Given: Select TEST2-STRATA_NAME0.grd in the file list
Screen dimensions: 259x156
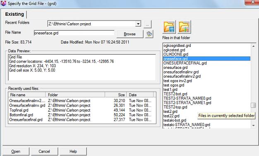Looking at the screenshot, I should tap(187, 98).
